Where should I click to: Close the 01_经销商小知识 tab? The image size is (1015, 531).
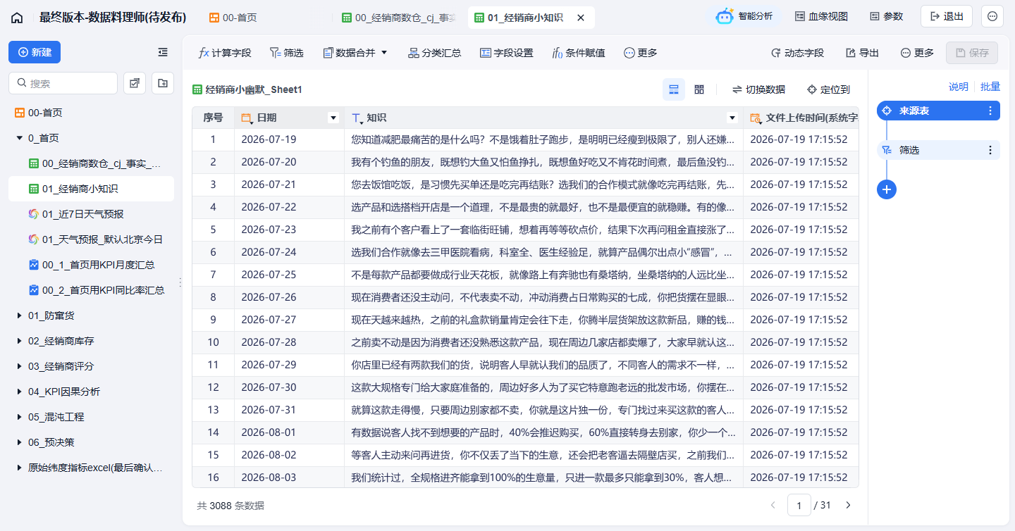[581, 18]
